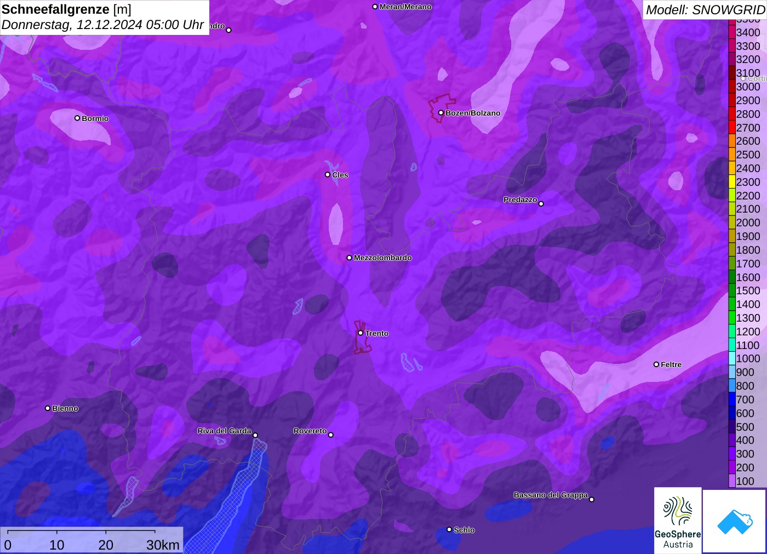Click the Mezzolombardo location dot
The width and height of the screenshot is (767, 554).
(x=350, y=258)
